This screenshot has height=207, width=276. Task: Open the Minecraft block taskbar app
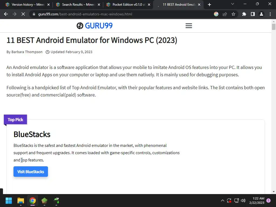pos(44,201)
